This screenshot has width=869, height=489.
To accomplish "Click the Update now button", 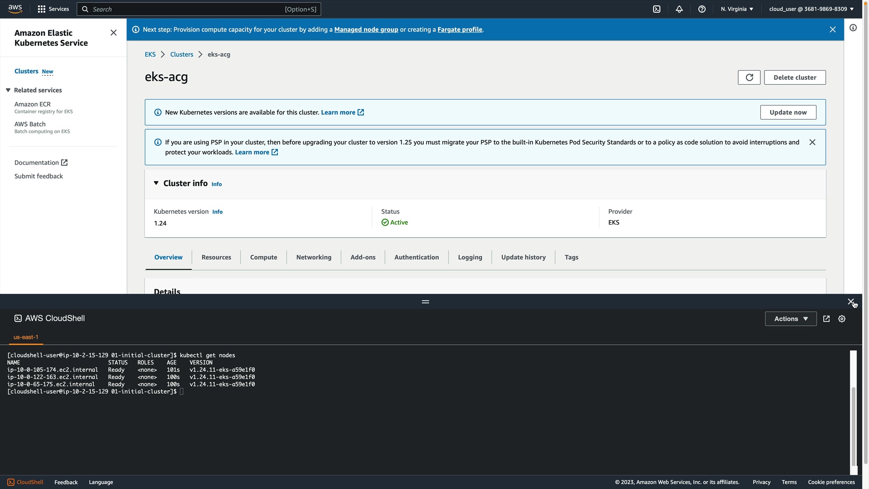I will click(788, 112).
